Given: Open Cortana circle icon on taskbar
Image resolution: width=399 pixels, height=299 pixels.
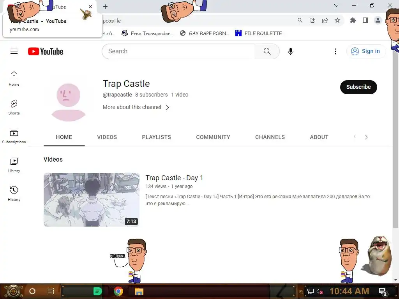Looking at the screenshot, I should coord(32,291).
